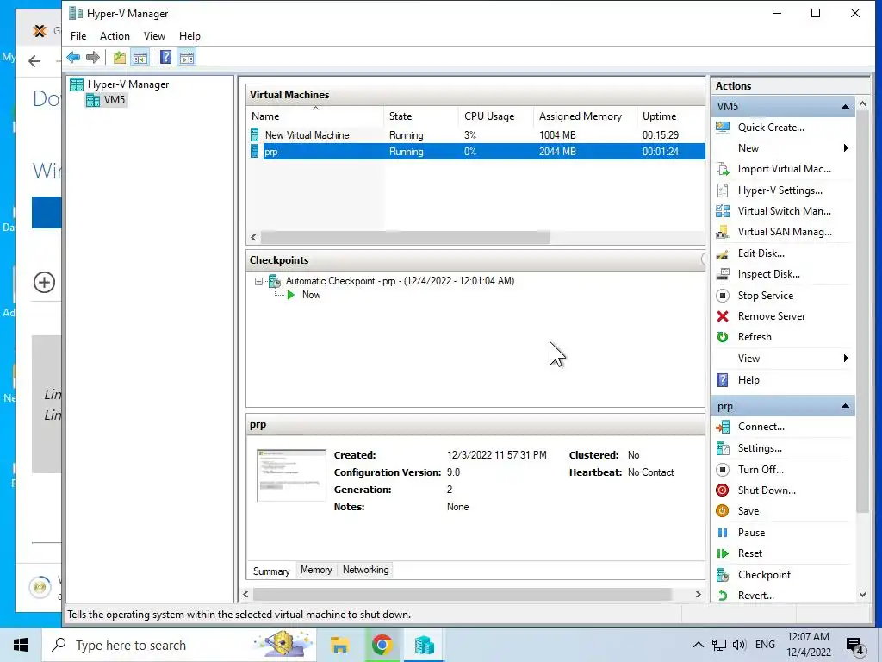882x662 pixels.
Task: Click the Pause icon
Action: click(723, 533)
